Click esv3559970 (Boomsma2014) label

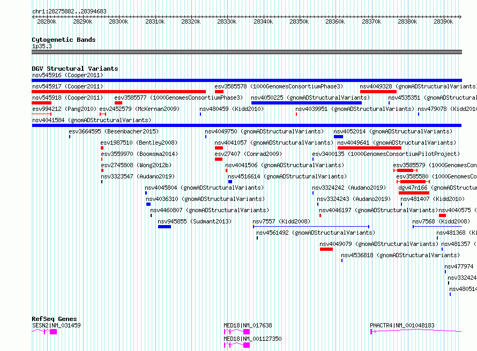139,154
